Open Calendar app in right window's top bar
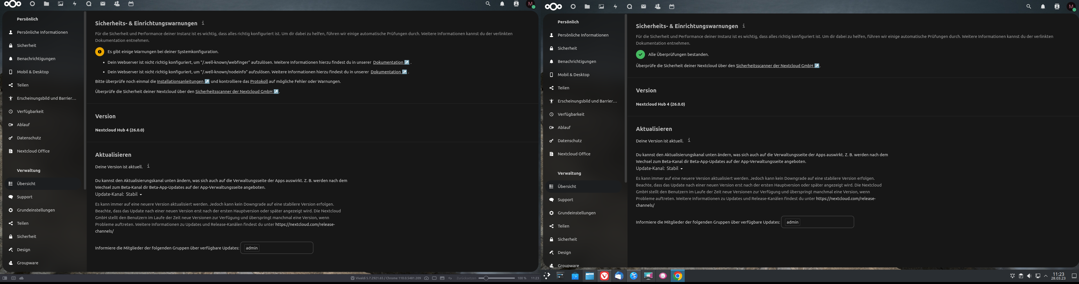Viewport: 1079px width, 284px height. 672,7
